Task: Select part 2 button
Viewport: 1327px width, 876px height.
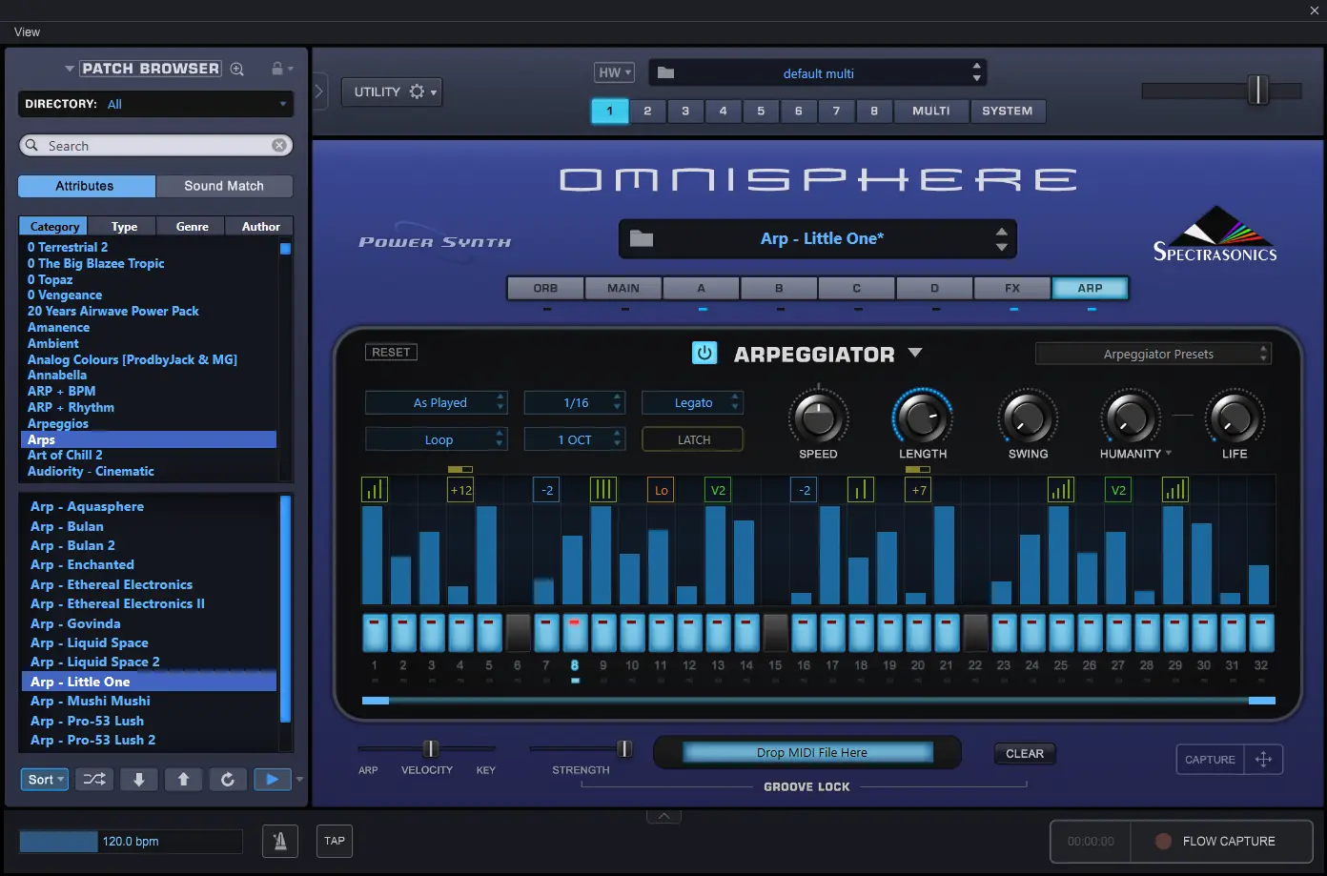Action: [647, 111]
